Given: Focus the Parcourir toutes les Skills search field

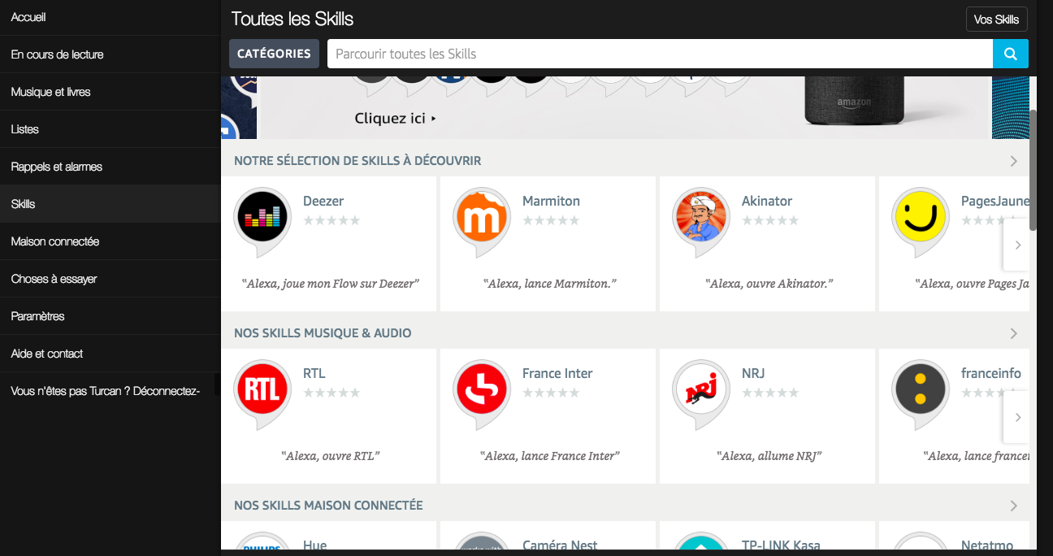Looking at the screenshot, I should point(660,54).
